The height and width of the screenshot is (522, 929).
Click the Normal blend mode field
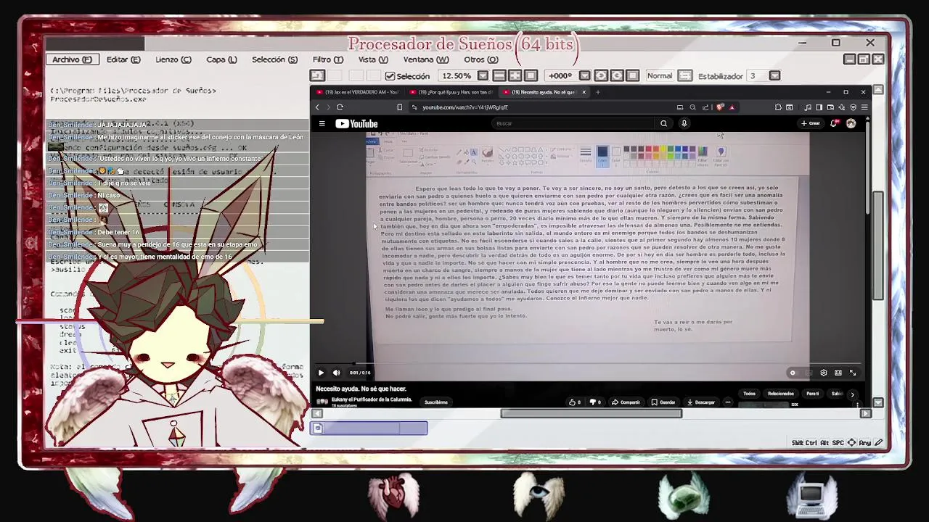660,75
